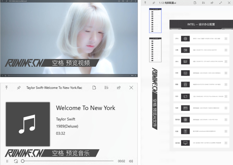This screenshot has width=233, height=165.
Task: Open the FLAC file in its default app
Action: [x=94, y=88]
